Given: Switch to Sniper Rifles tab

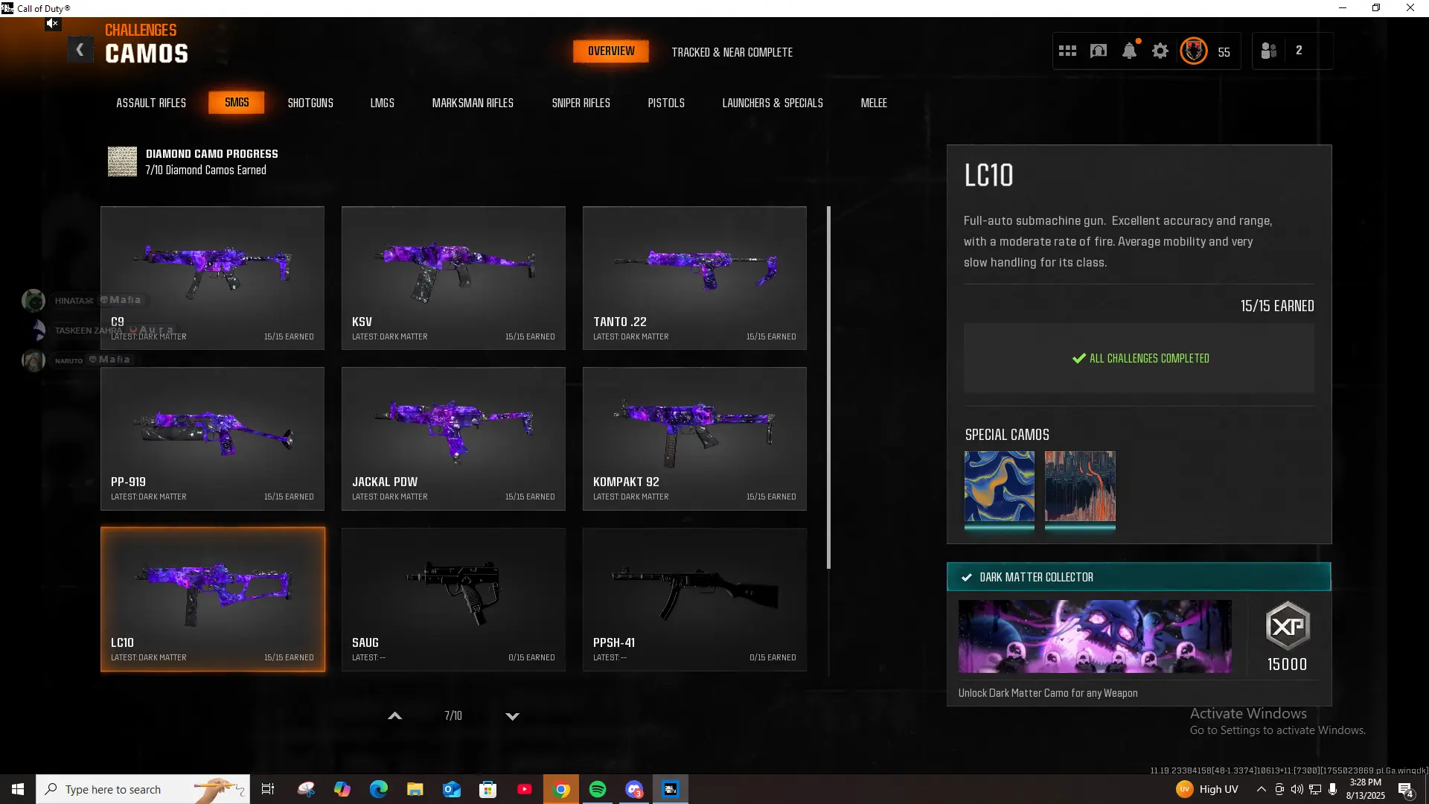Looking at the screenshot, I should 581,103.
